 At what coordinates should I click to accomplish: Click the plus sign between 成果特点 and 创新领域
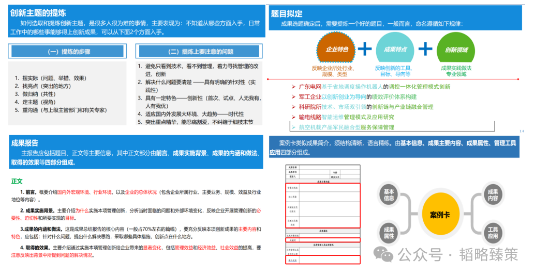coord(425,49)
